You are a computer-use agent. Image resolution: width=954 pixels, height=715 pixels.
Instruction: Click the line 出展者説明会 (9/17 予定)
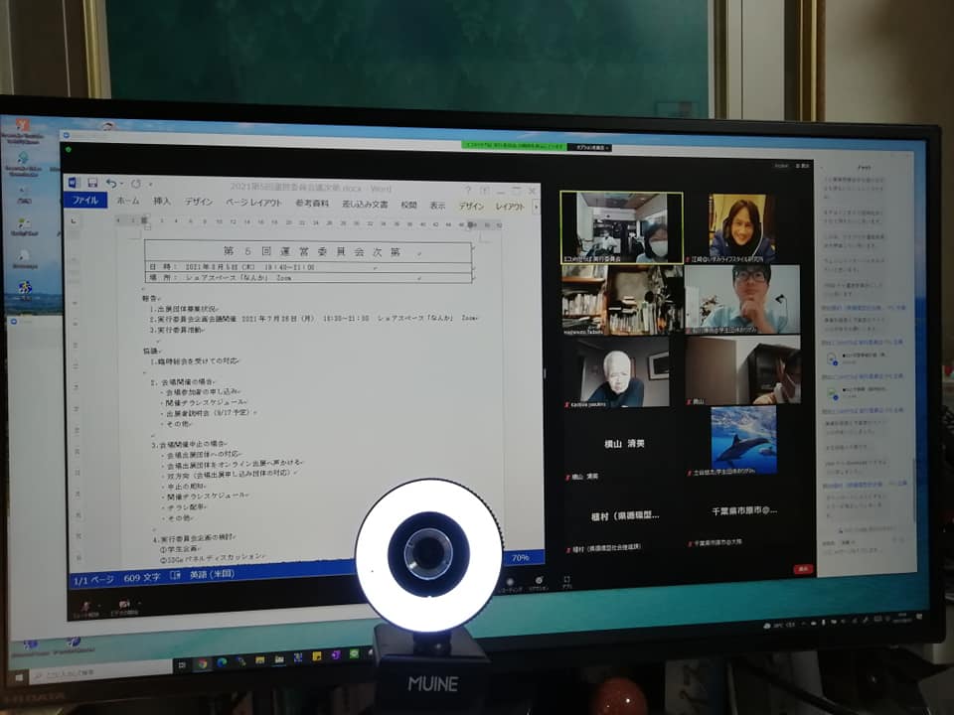click(x=211, y=413)
